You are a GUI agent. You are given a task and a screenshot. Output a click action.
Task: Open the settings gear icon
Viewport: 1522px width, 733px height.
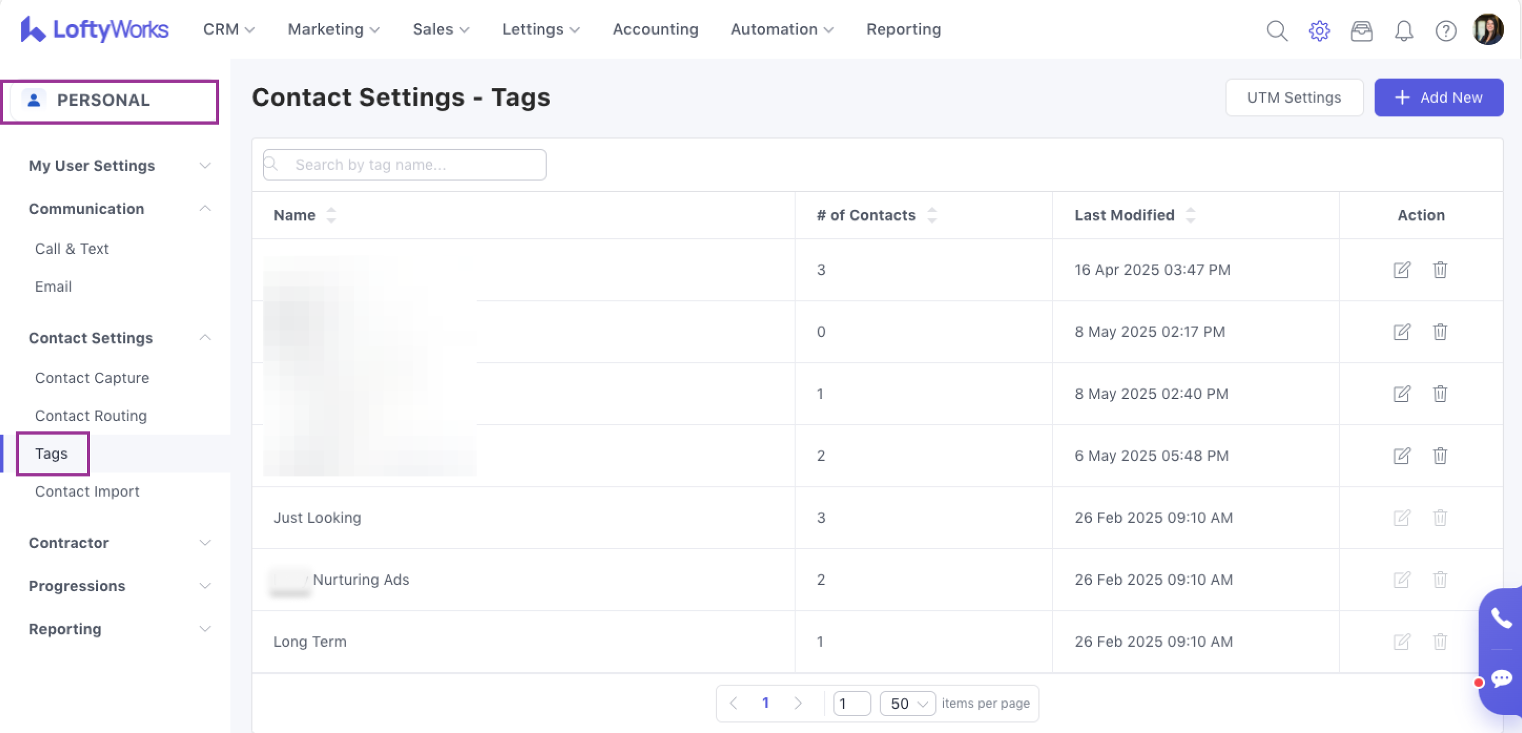[1319, 30]
